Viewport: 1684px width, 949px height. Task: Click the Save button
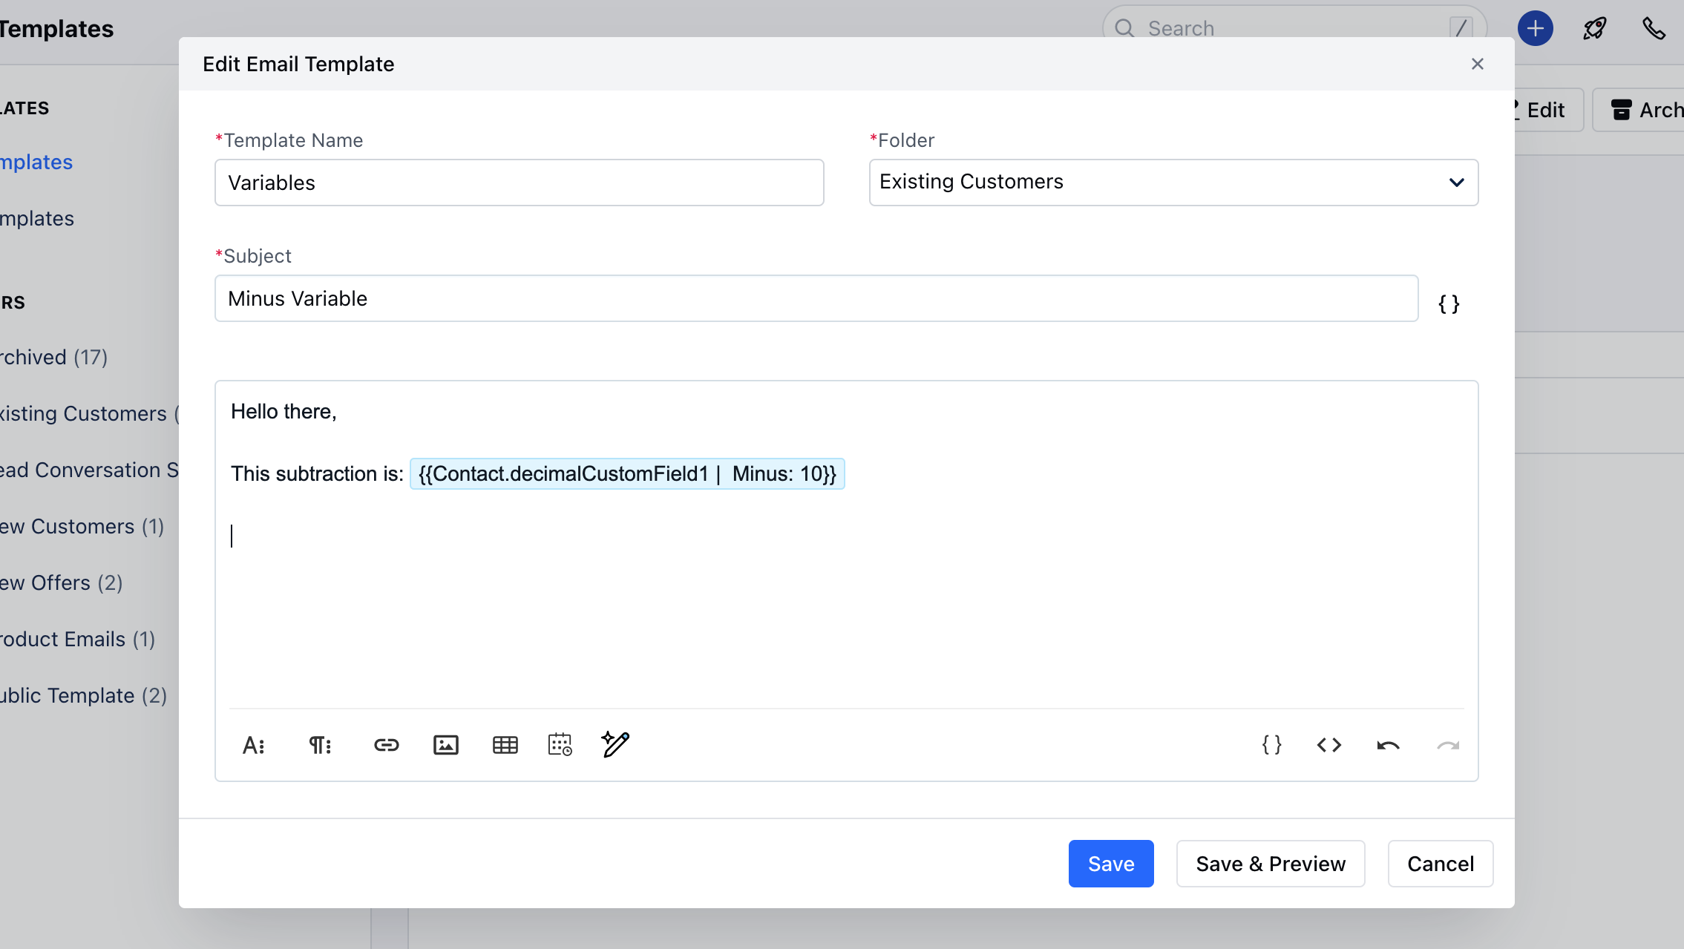tap(1110, 864)
